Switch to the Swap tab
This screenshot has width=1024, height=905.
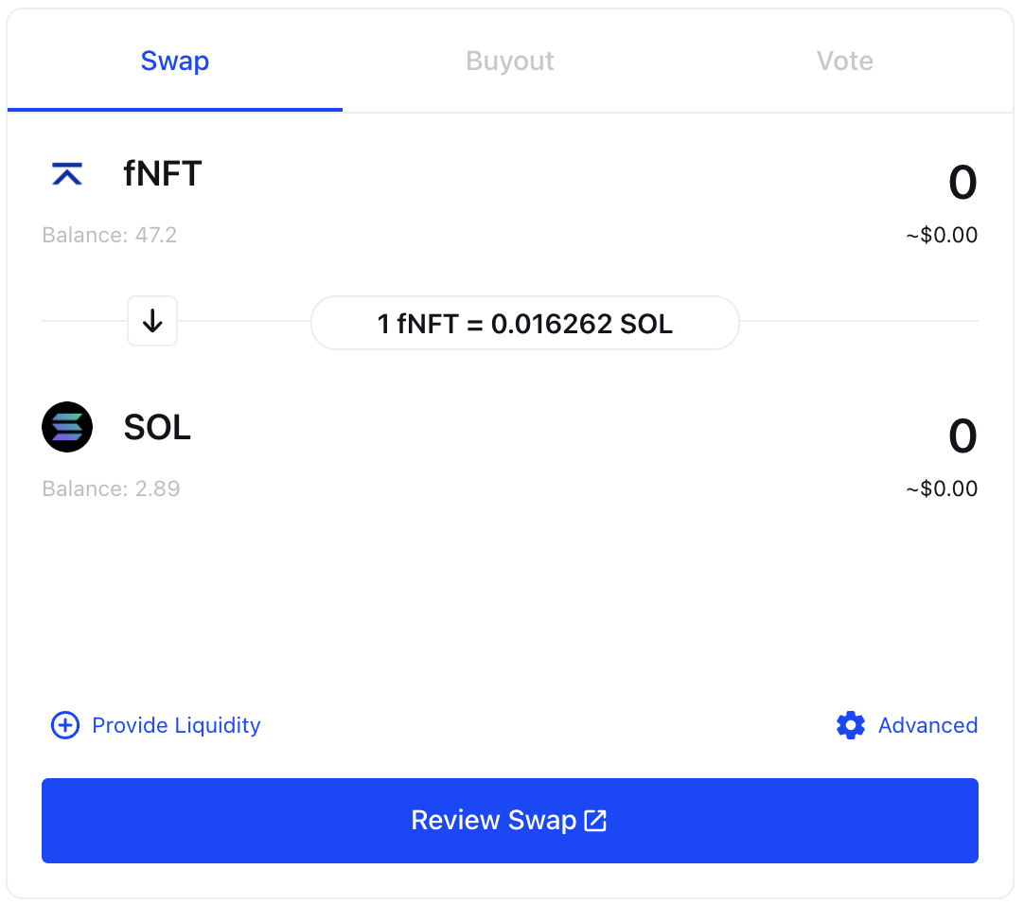(x=175, y=61)
